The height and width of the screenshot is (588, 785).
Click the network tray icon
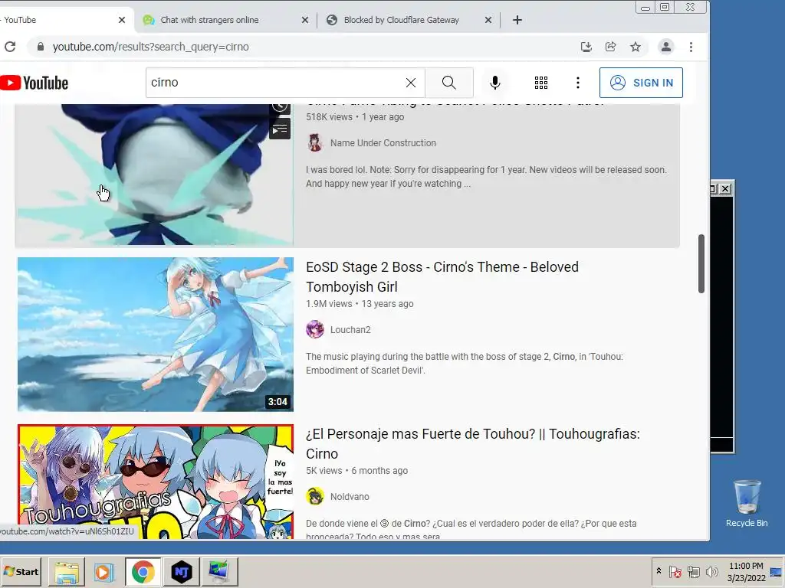(693, 571)
